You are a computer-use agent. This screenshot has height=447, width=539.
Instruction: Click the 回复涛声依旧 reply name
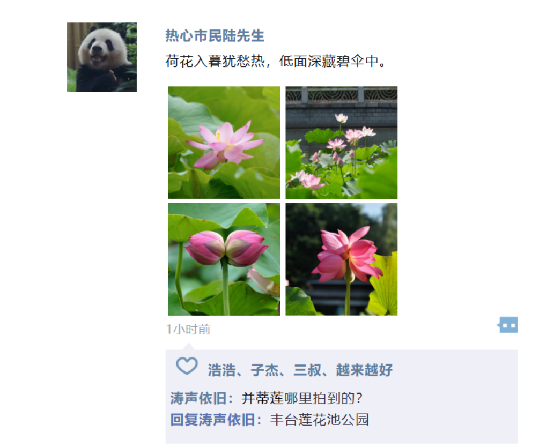[213, 420]
